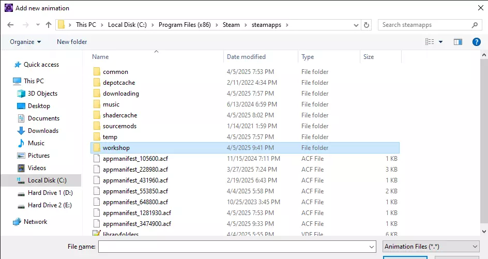
Task: Select Hard Drive 1 (D:) in sidebar
Action: click(50, 193)
